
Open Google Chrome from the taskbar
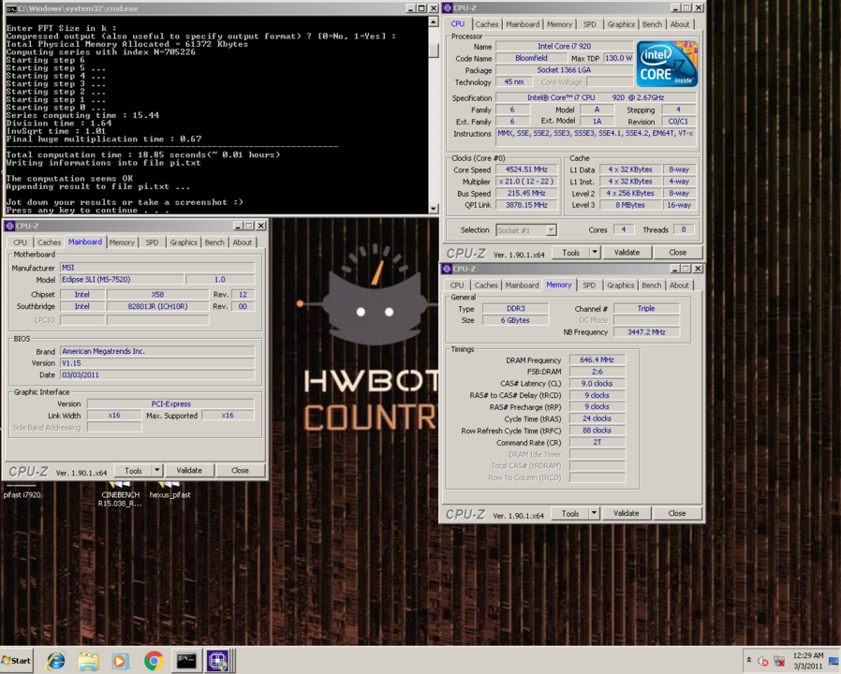tap(154, 661)
